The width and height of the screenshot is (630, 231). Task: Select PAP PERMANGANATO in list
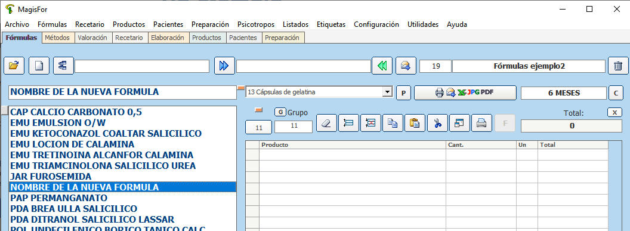pyautogui.click(x=122, y=198)
